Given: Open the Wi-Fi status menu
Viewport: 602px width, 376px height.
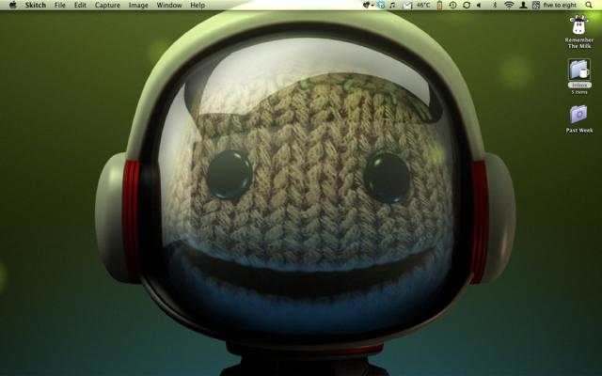Looking at the screenshot, I should 509,5.
